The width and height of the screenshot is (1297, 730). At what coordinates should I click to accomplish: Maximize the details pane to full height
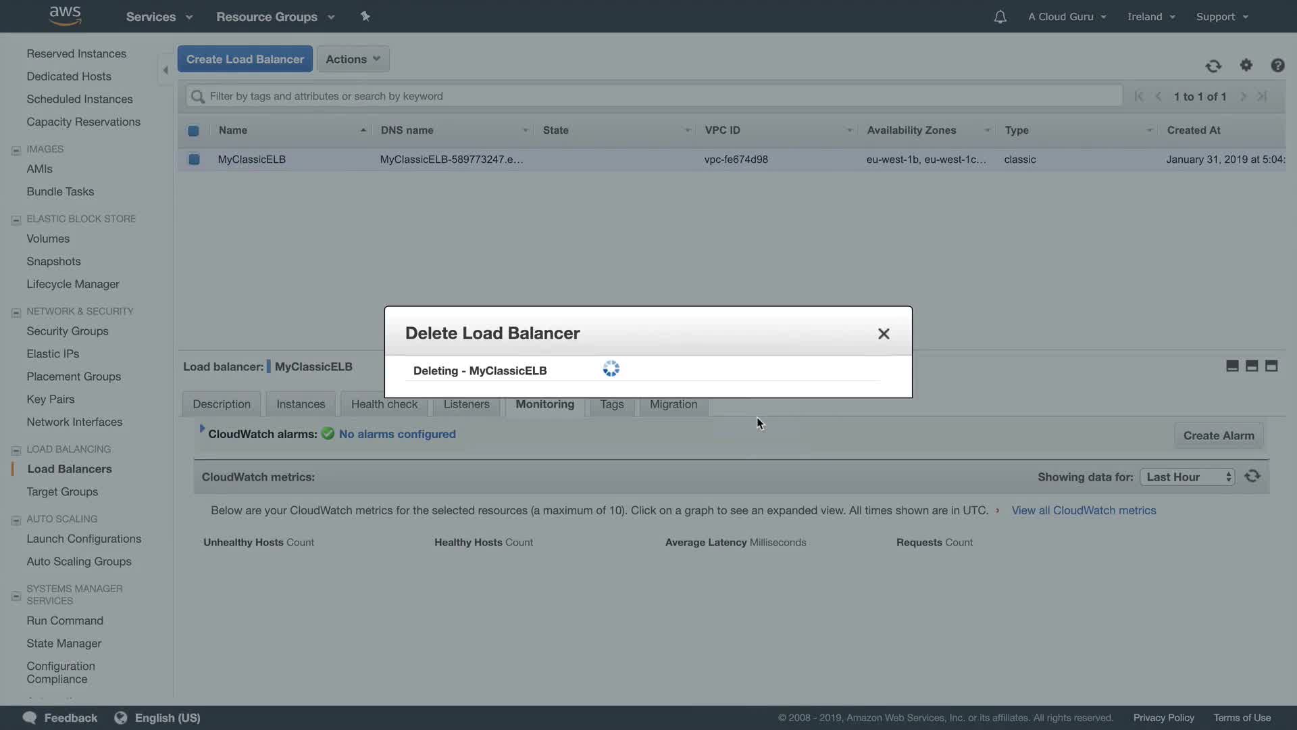(x=1271, y=366)
